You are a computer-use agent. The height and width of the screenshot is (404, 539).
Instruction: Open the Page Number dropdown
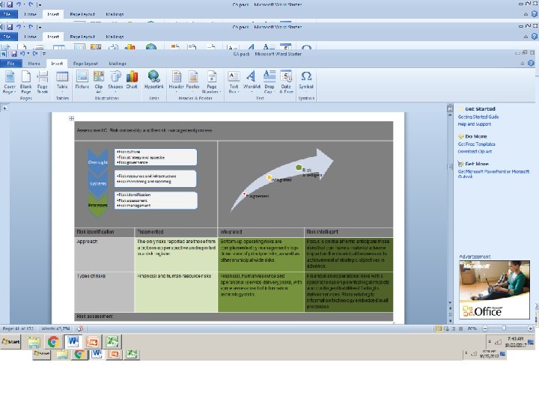[212, 82]
